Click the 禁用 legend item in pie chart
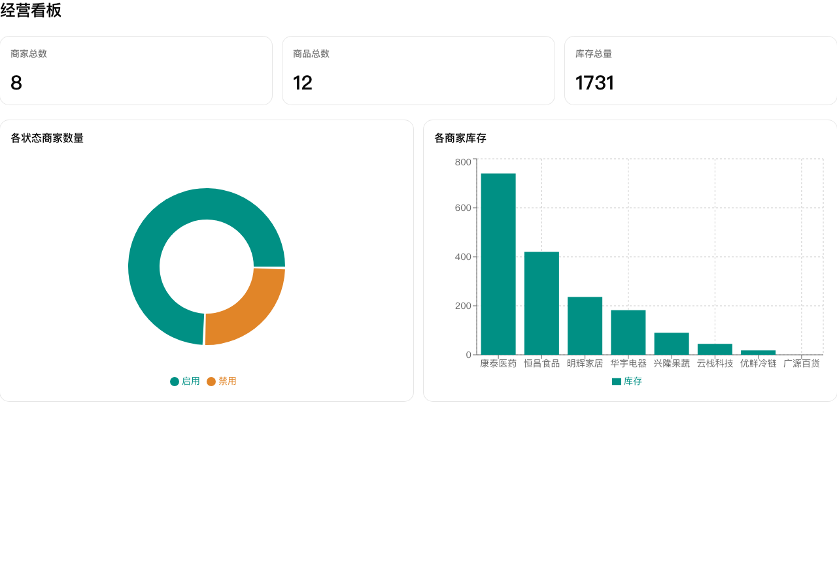The image size is (837, 575). [x=222, y=382]
